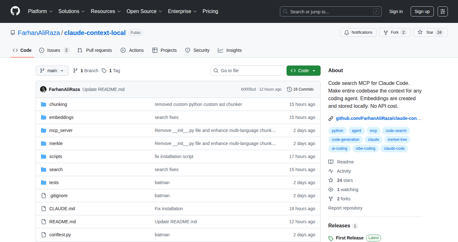Click the Notifications button
Image resolution: width=458 pixels, height=242 pixels.
(358, 32)
